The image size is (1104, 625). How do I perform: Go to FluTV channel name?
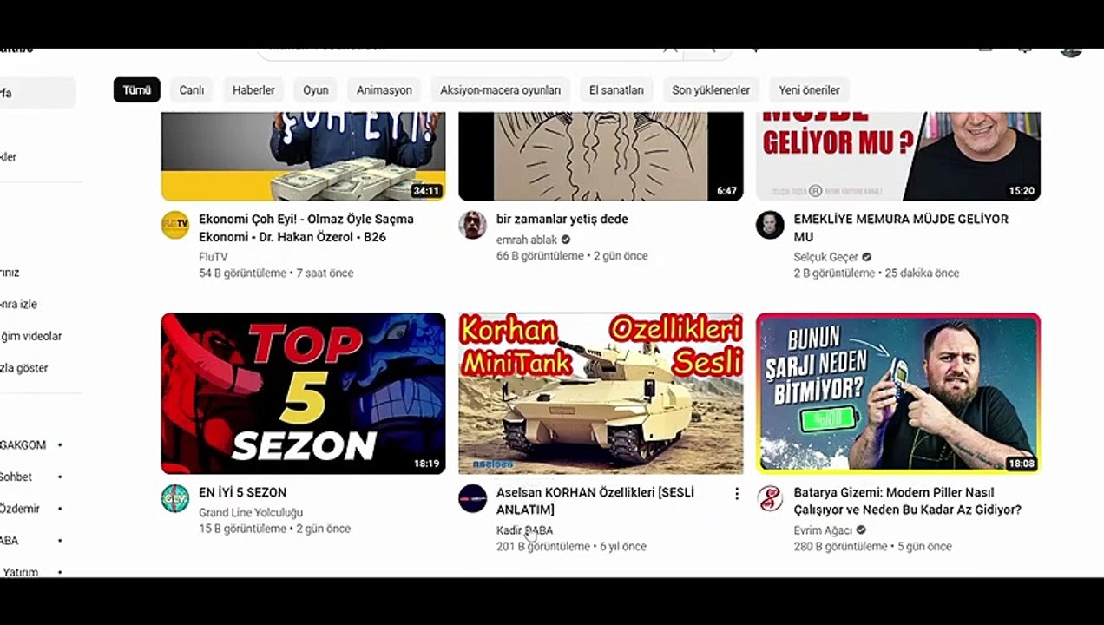point(213,257)
